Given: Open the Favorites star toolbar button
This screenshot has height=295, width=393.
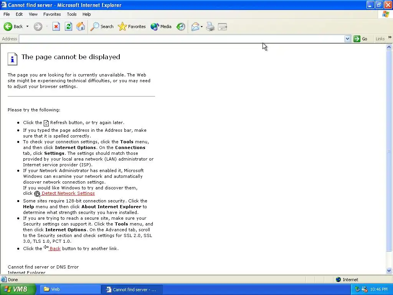Looking at the screenshot, I should pyautogui.click(x=132, y=27).
